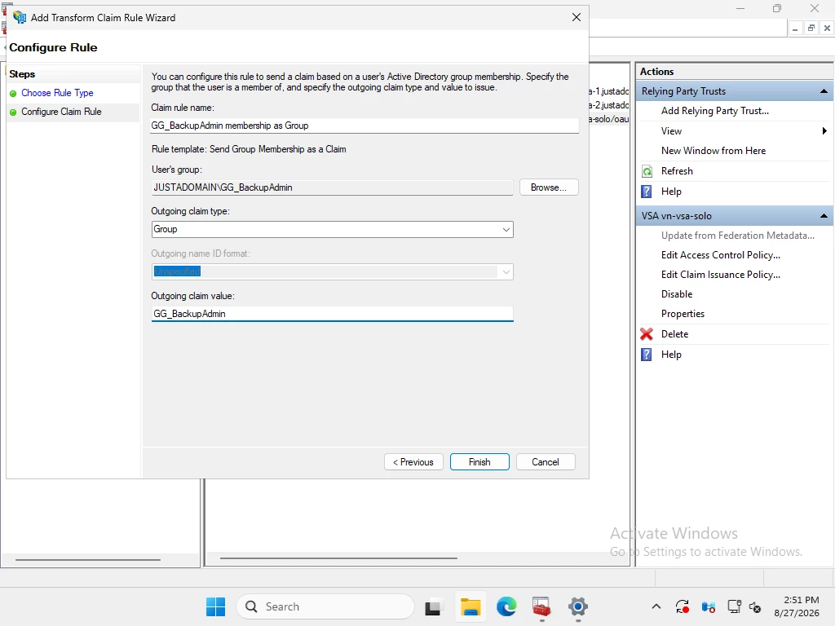Show hidden system tray icons

(656, 606)
